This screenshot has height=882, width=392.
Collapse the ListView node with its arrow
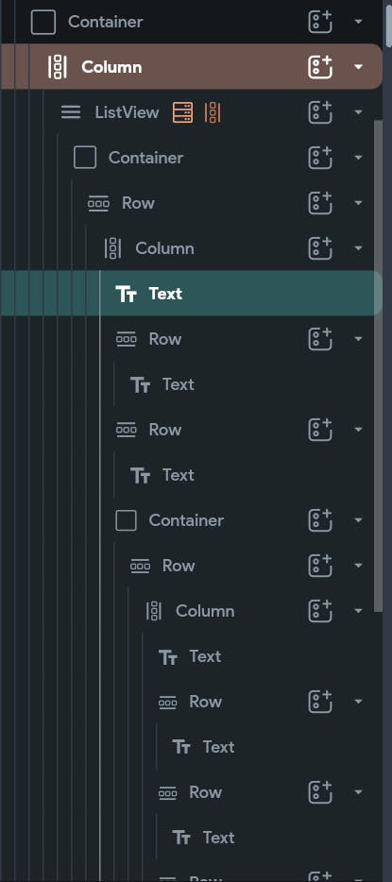coord(358,112)
